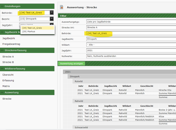Open the Freigabeantrag sidebar link
176x130 pixels.
click(x=11, y=44)
